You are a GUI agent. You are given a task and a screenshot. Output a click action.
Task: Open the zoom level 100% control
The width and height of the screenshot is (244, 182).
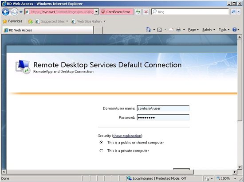tap(224, 178)
